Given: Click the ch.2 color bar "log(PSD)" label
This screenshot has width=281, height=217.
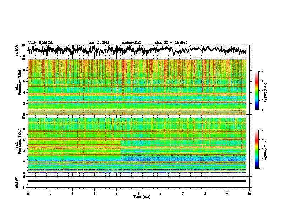Looking at the screenshot, I should [x=265, y=151].
